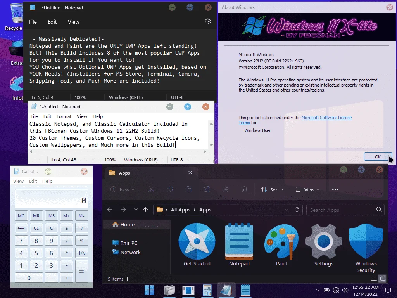Viewport: 397px width, 298px height.
Task: Click square root key in Calculator
Action: (81, 228)
